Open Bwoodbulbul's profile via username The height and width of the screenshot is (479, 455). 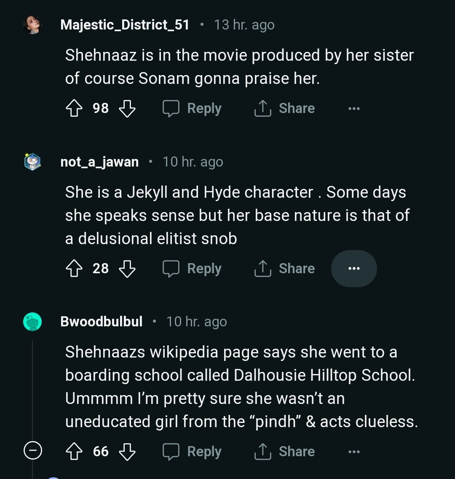click(x=101, y=322)
